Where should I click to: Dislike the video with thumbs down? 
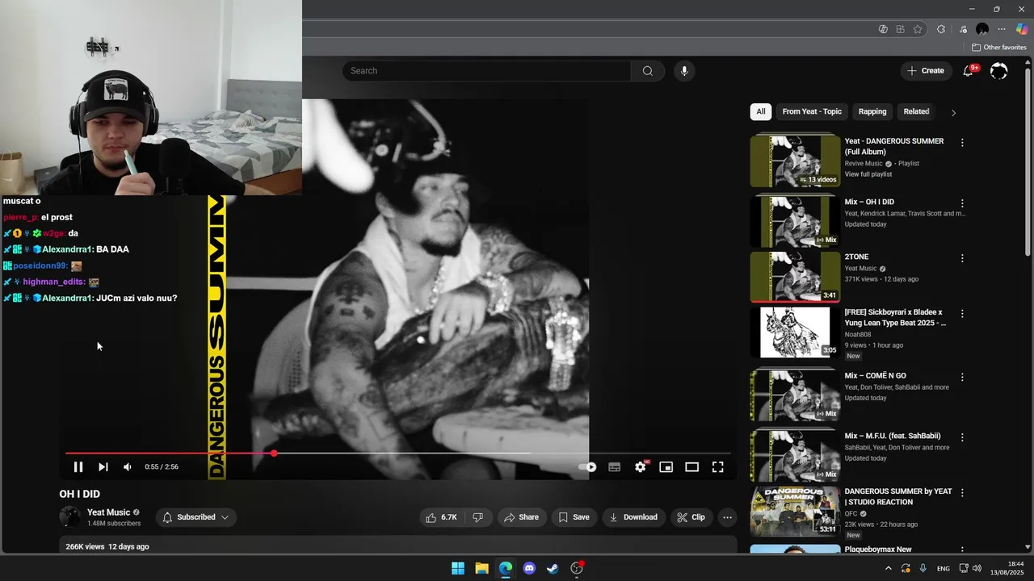(477, 517)
